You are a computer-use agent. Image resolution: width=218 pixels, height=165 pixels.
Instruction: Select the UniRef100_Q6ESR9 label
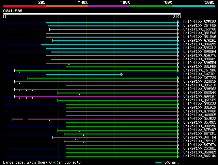click(x=200, y=100)
